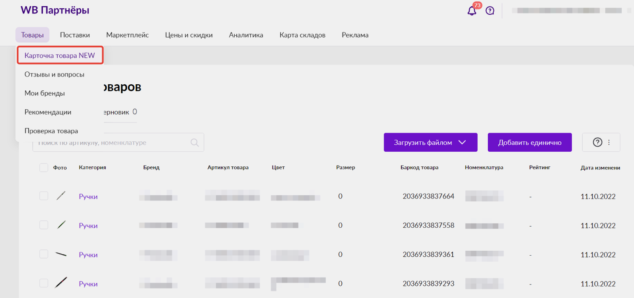
Task: Open the Поставки menu
Action: pos(75,35)
